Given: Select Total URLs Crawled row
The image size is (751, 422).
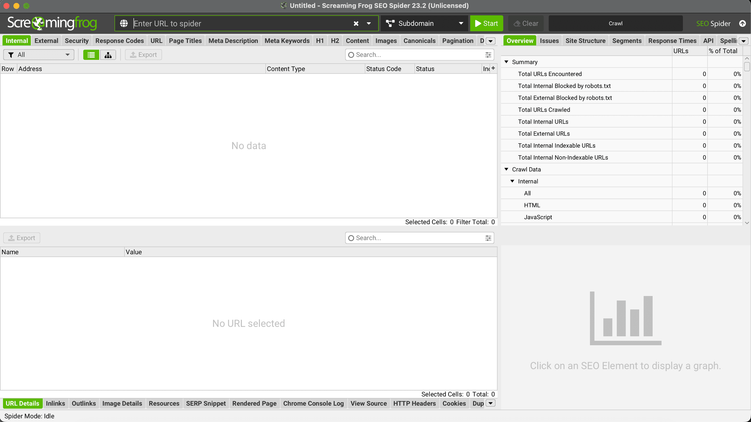Looking at the screenshot, I should (x=622, y=110).
